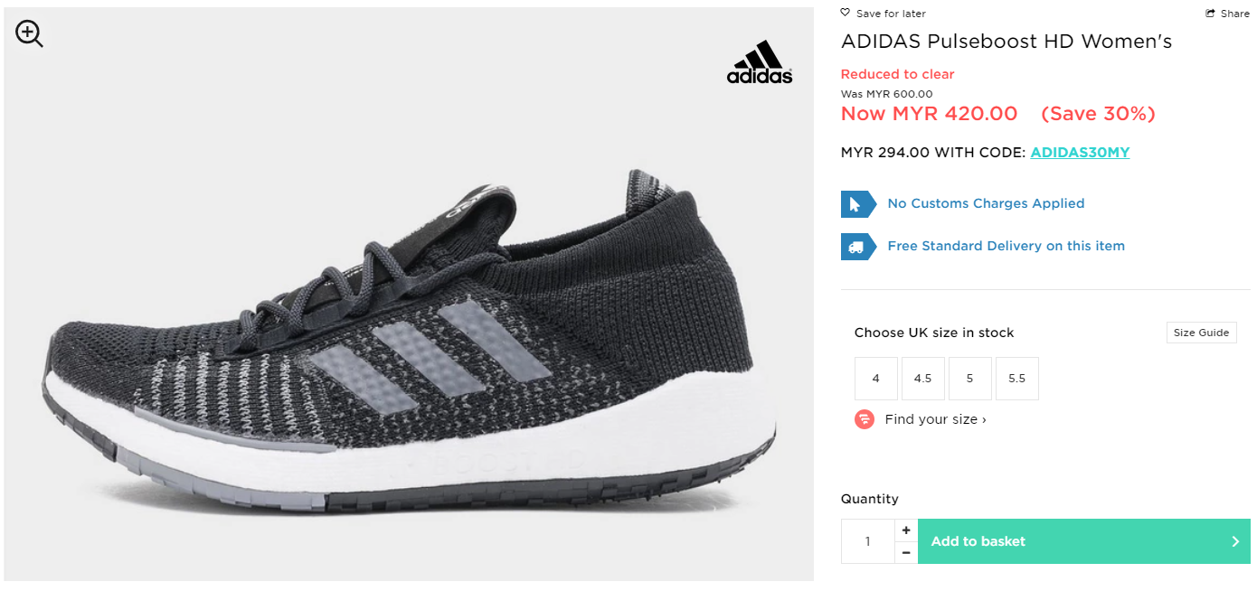Click arrow icon on Add to basket
This screenshot has height=591, width=1257.
(x=1235, y=541)
